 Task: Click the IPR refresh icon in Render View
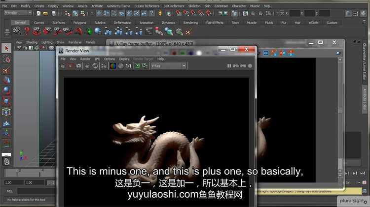coord(95,66)
